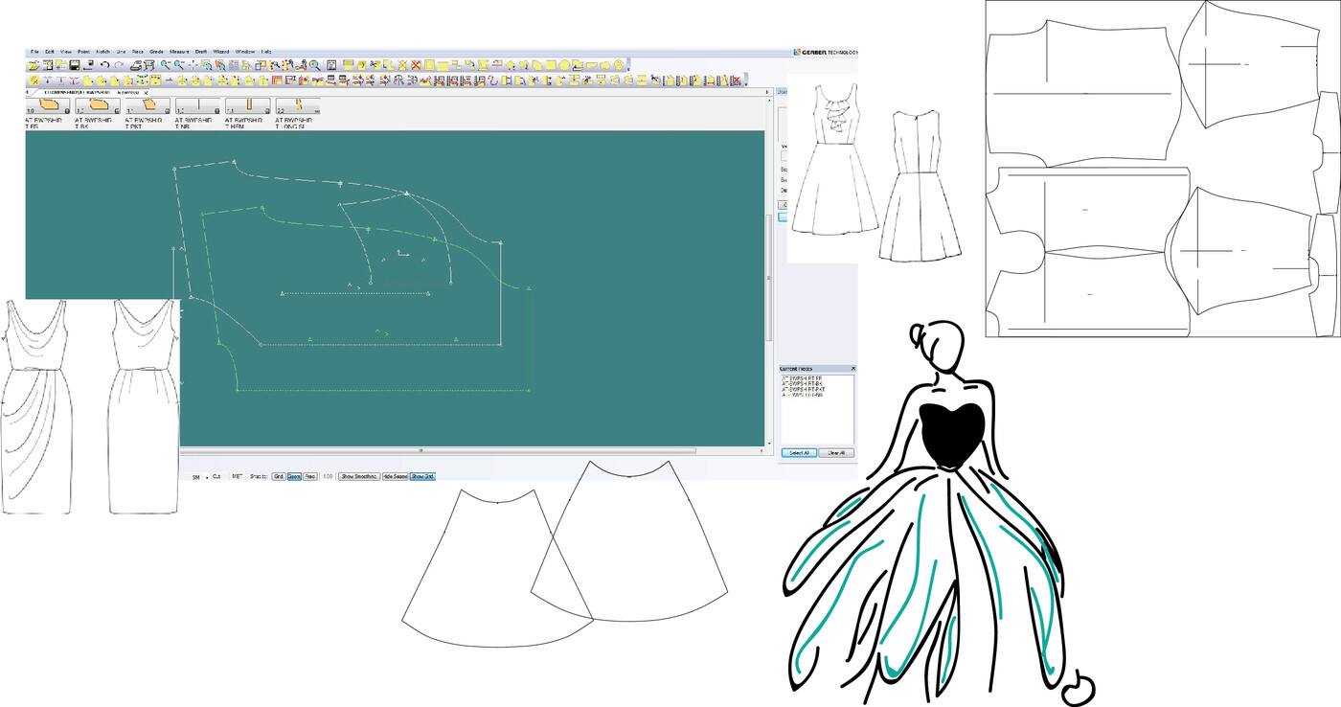Select the AT-RWPSHIRT-BK piece in icon bar
This screenshot has height=707, width=1341.
[x=97, y=106]
